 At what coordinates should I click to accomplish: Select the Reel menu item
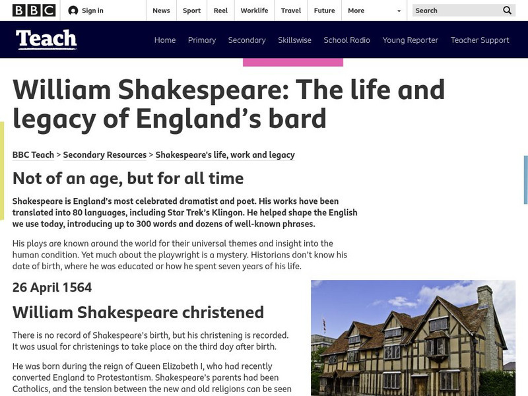click(220, 11)
